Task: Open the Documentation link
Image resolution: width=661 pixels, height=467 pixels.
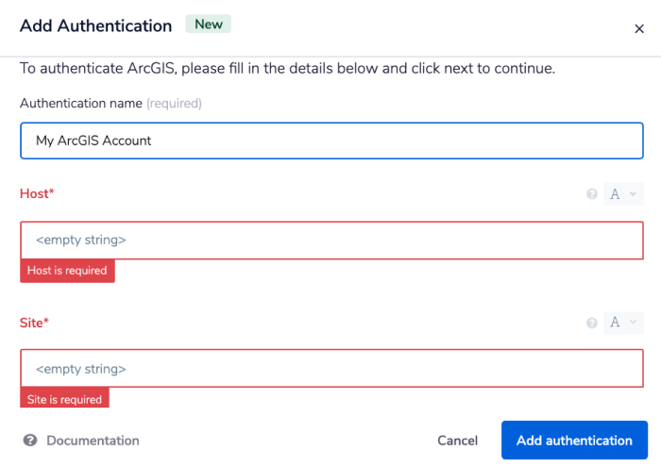Action: point(93,441)
